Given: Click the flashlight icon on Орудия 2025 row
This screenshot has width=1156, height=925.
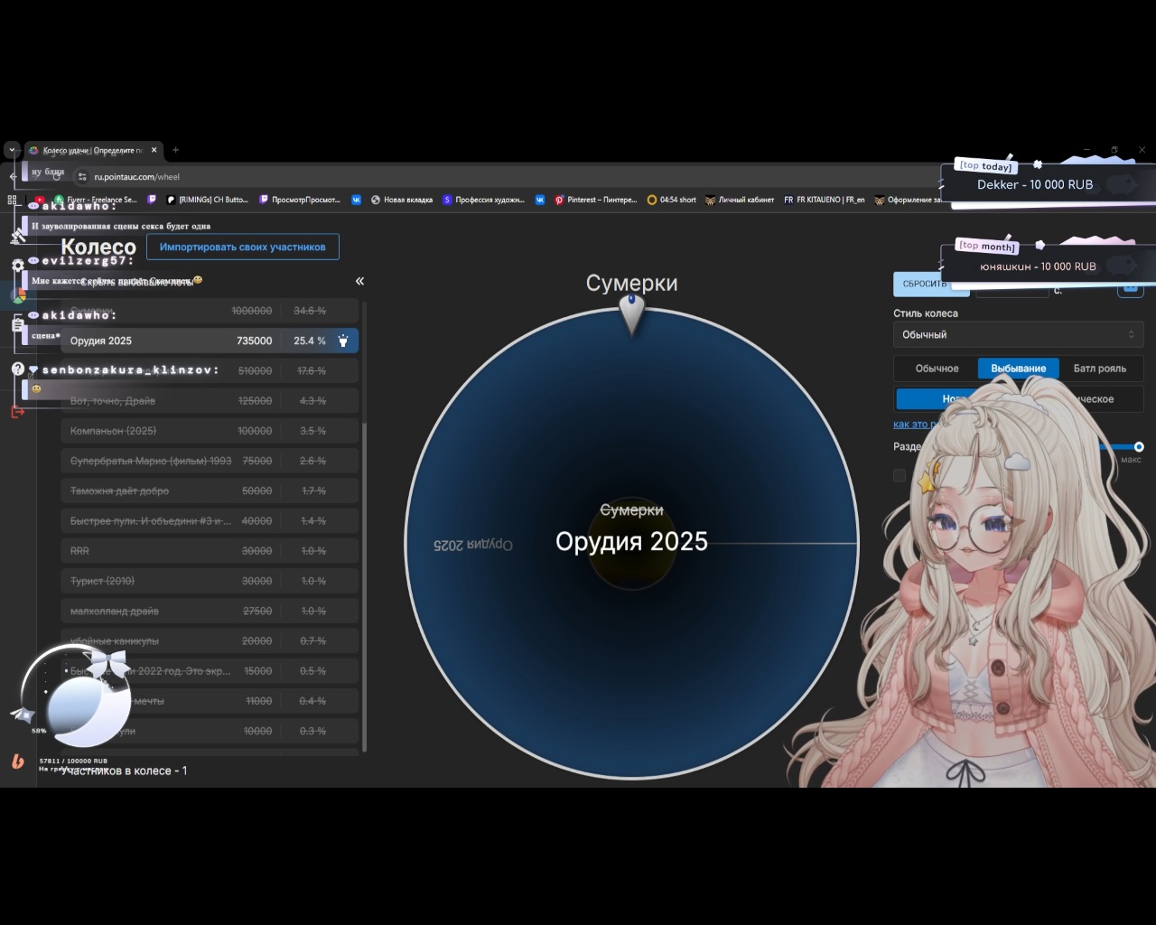Looking at the screenshot, I should (x=343, y=341).
